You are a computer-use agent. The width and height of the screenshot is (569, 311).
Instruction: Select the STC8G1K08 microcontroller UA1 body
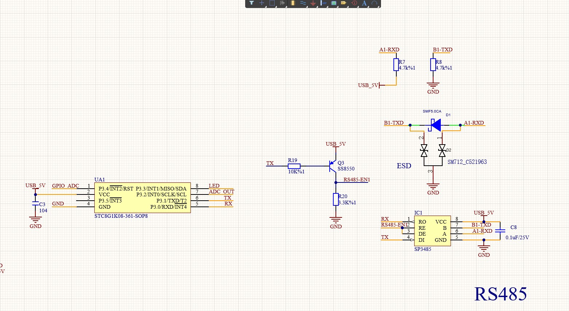click(x=142, y=198)
